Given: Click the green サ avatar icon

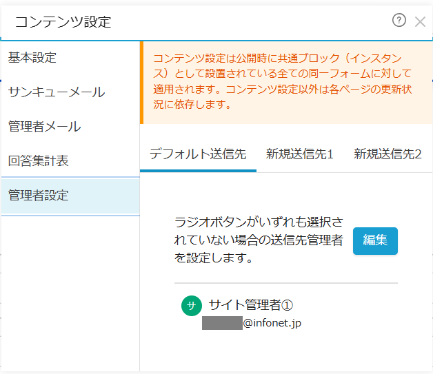Looking at the screenshot, I should pyautogui.click(x=191, y=306).
